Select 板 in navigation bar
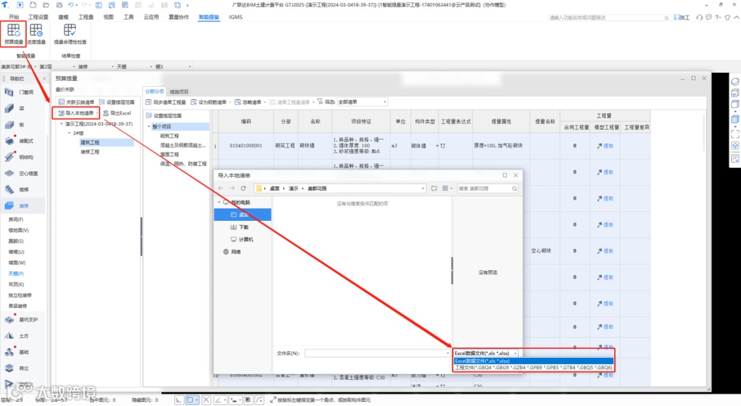This screenshot has width=741, height=406. pyautogui.click(x=21, y=125)
